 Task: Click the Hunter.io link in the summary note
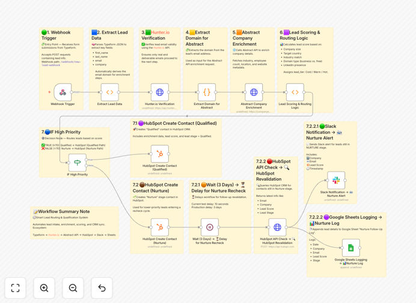click(54, 235)
